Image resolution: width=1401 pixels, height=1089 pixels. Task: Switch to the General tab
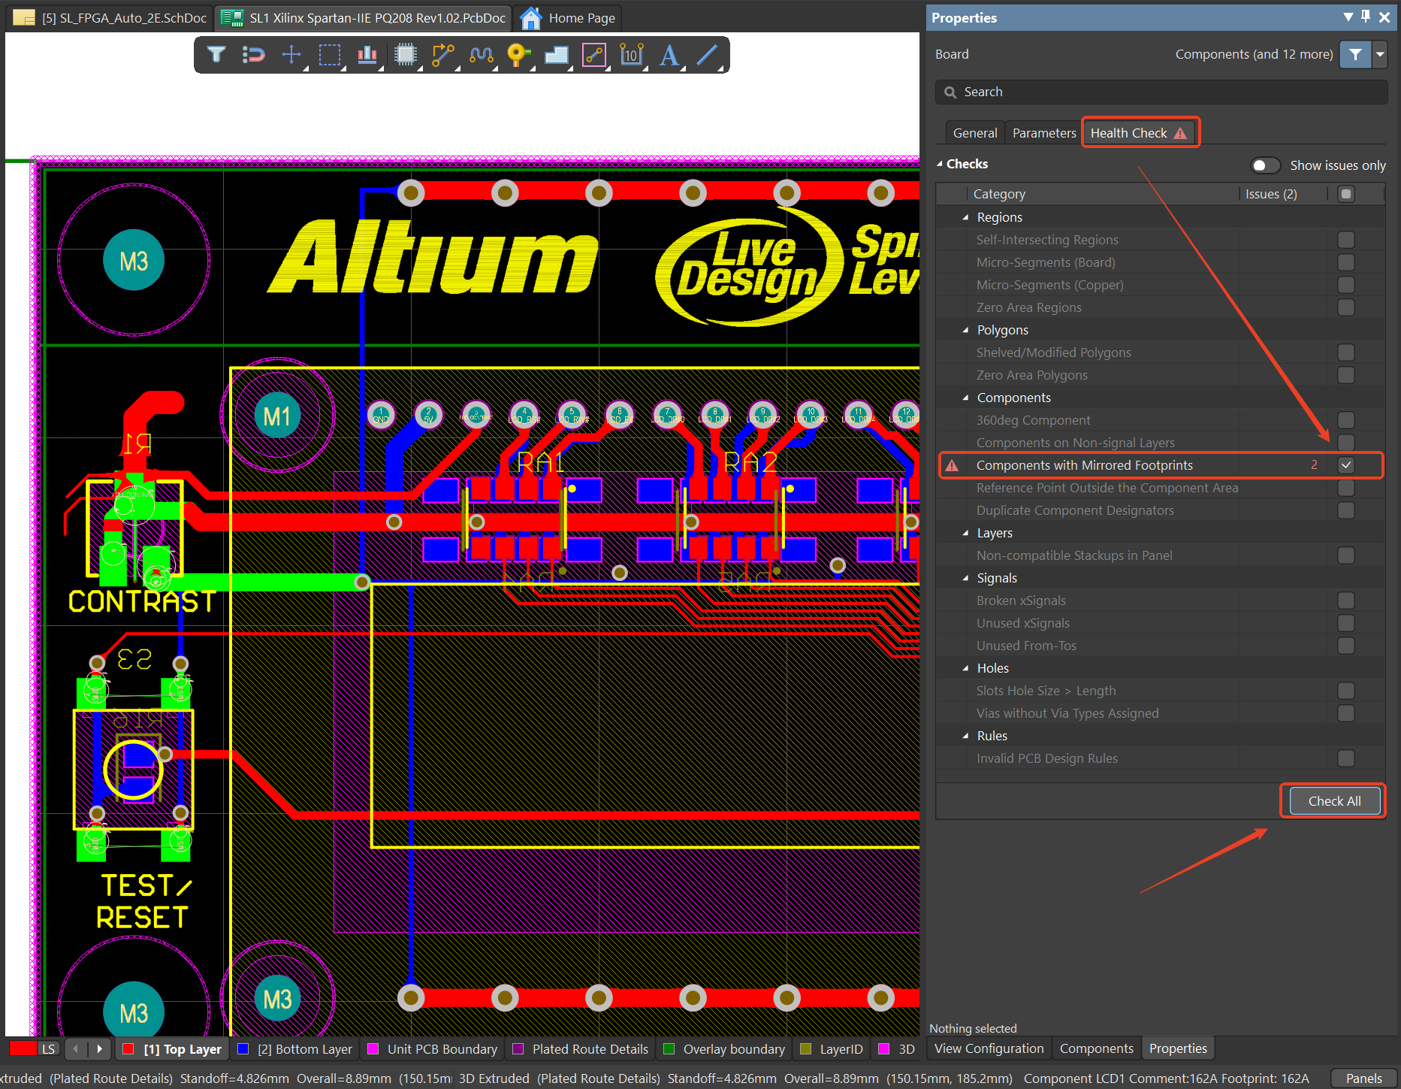point(975,133)
